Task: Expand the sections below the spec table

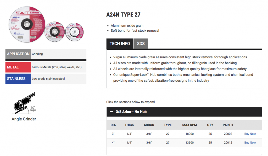Action: [x=131, y=102]
